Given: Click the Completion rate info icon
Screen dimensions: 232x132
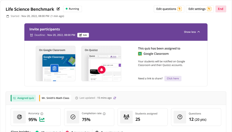Looking at the screenshot, I should 104,114.
